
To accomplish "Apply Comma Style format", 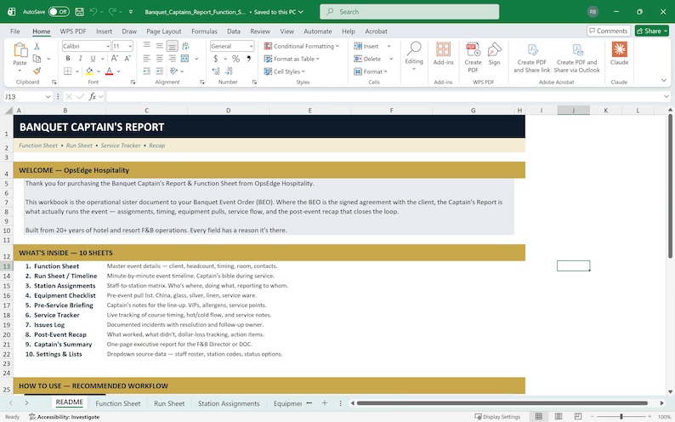I will click(249, 59).
